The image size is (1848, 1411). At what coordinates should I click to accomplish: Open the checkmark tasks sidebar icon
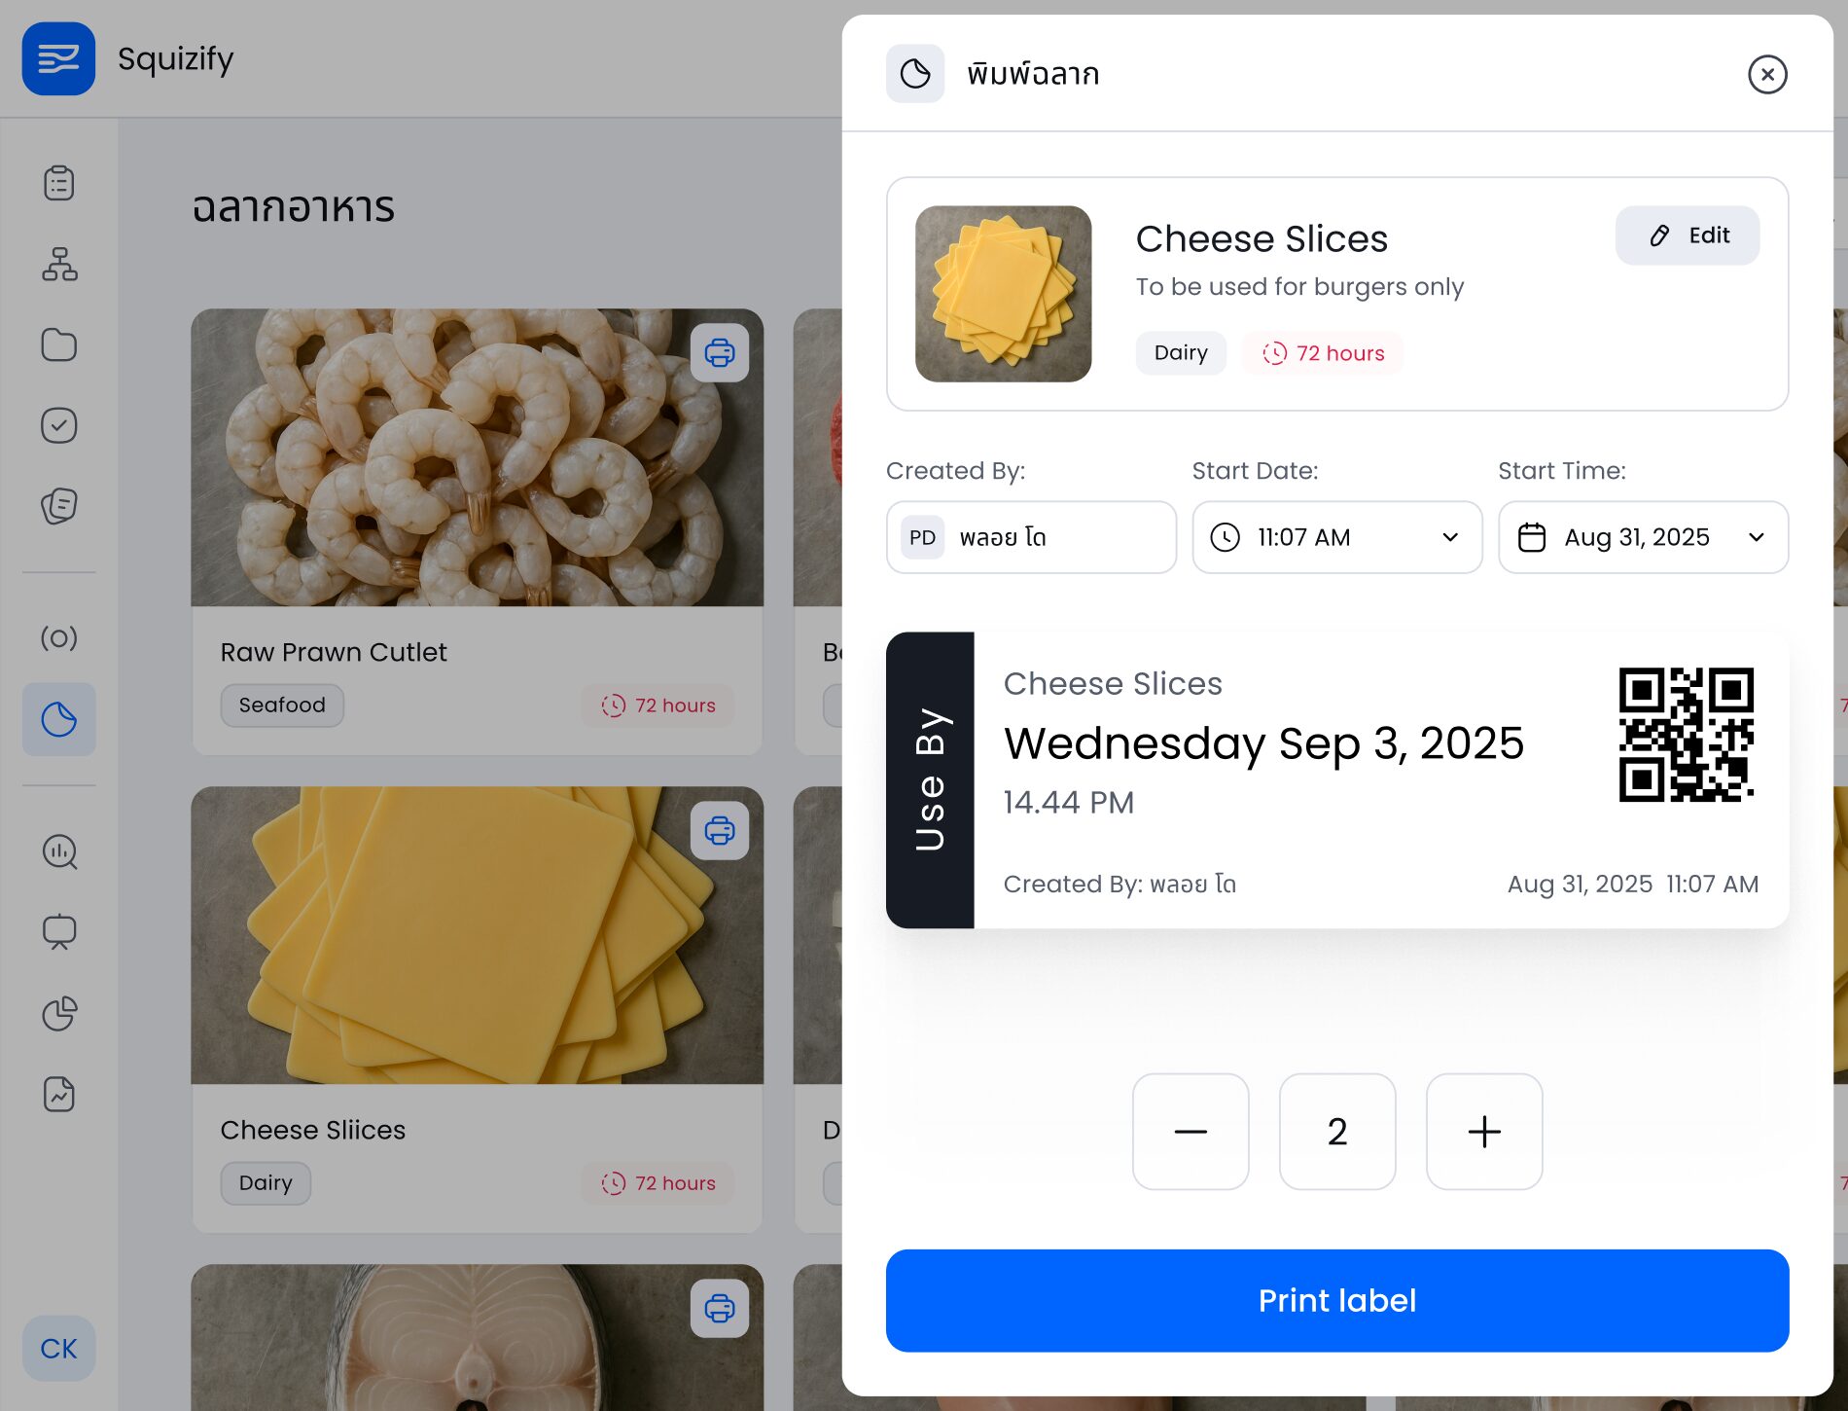pos(58,425)
